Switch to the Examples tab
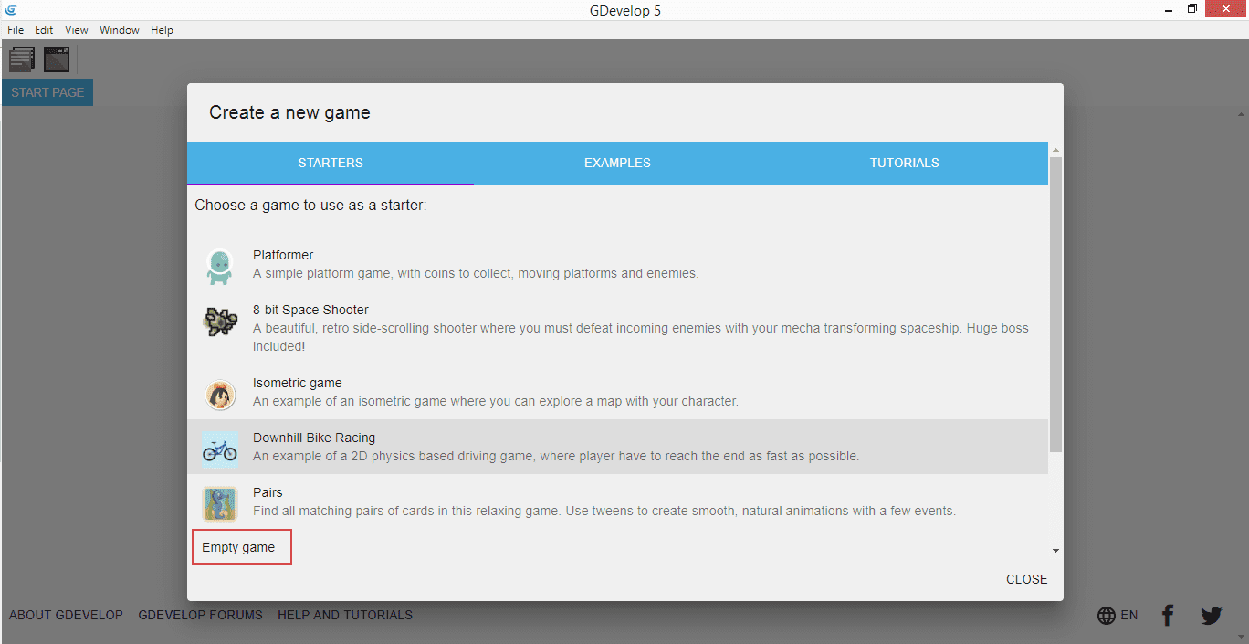This screenshot has height=644, width=1249. point(617,163)
